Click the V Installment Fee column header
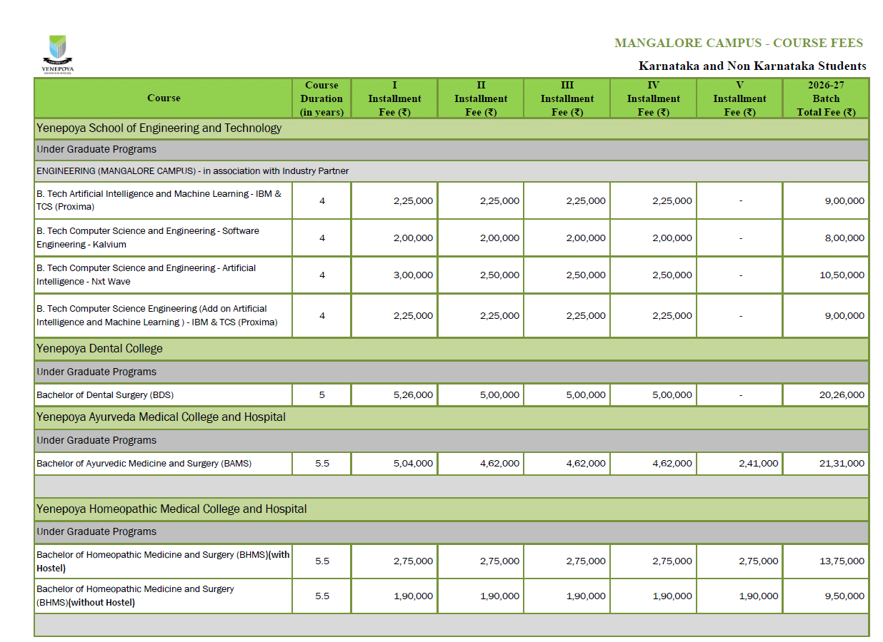The image size is (883, 642). [739, 98]
